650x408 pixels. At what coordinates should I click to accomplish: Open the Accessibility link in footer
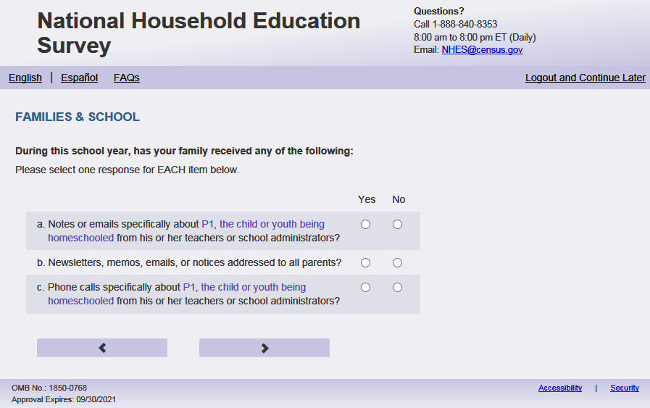click(x=559, y=388)
